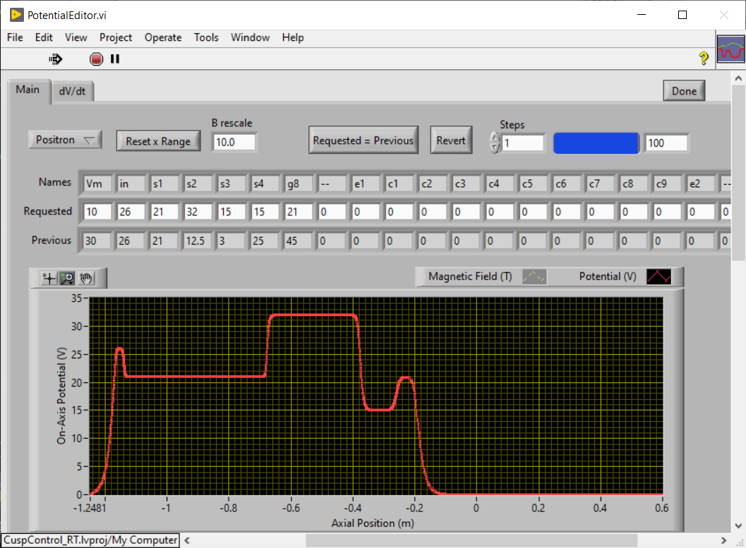
Task: Click Previous value 12.5 under s2
Action: coord(198,241)
